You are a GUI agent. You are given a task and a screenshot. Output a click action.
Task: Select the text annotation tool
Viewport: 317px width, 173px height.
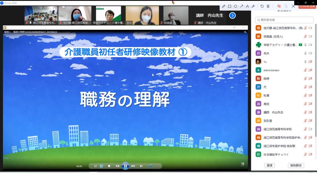tap(247, 6)
